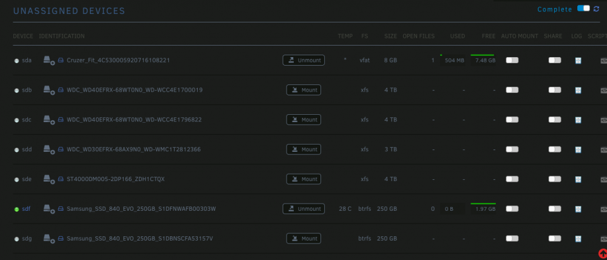Screen dimensions: 607x260
Task: Open the log icon for sdc
Action: point(578,120)
